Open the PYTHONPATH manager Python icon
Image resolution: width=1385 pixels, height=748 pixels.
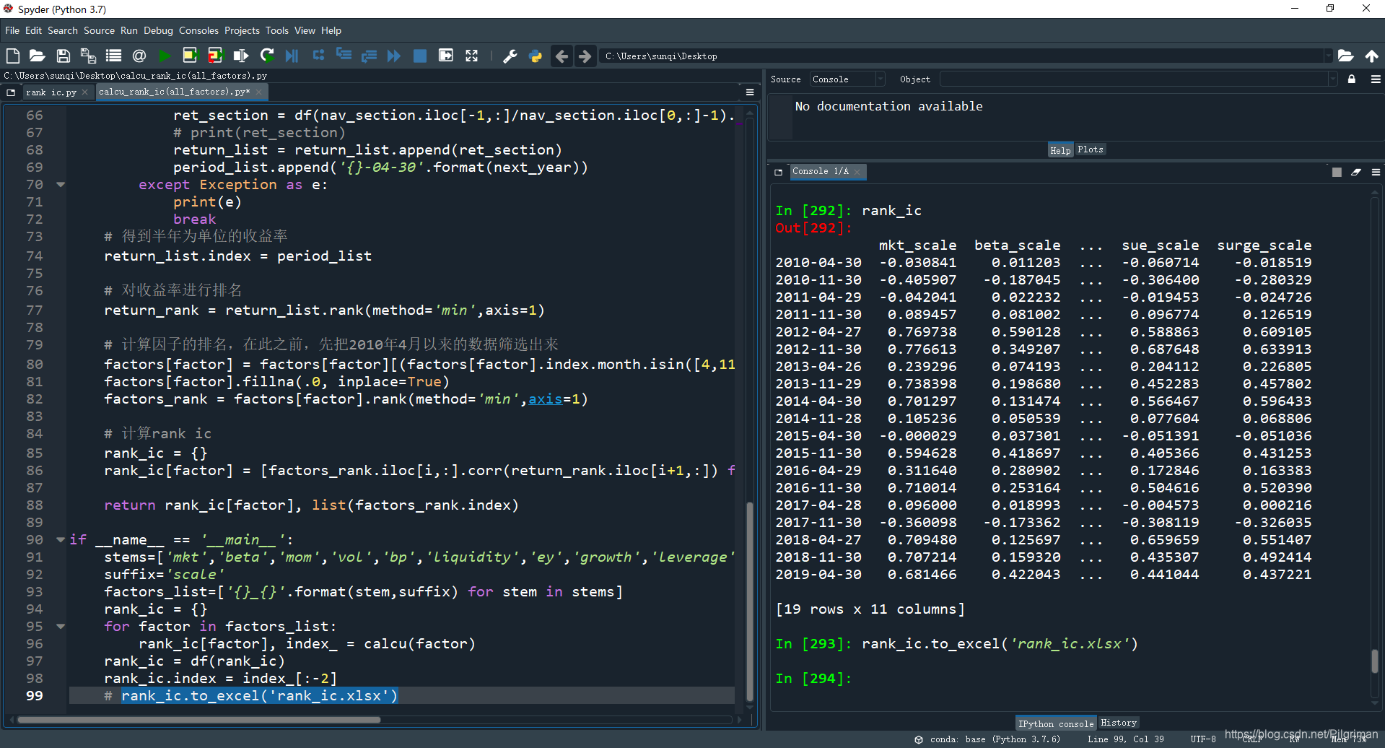[x=536, y=56]
